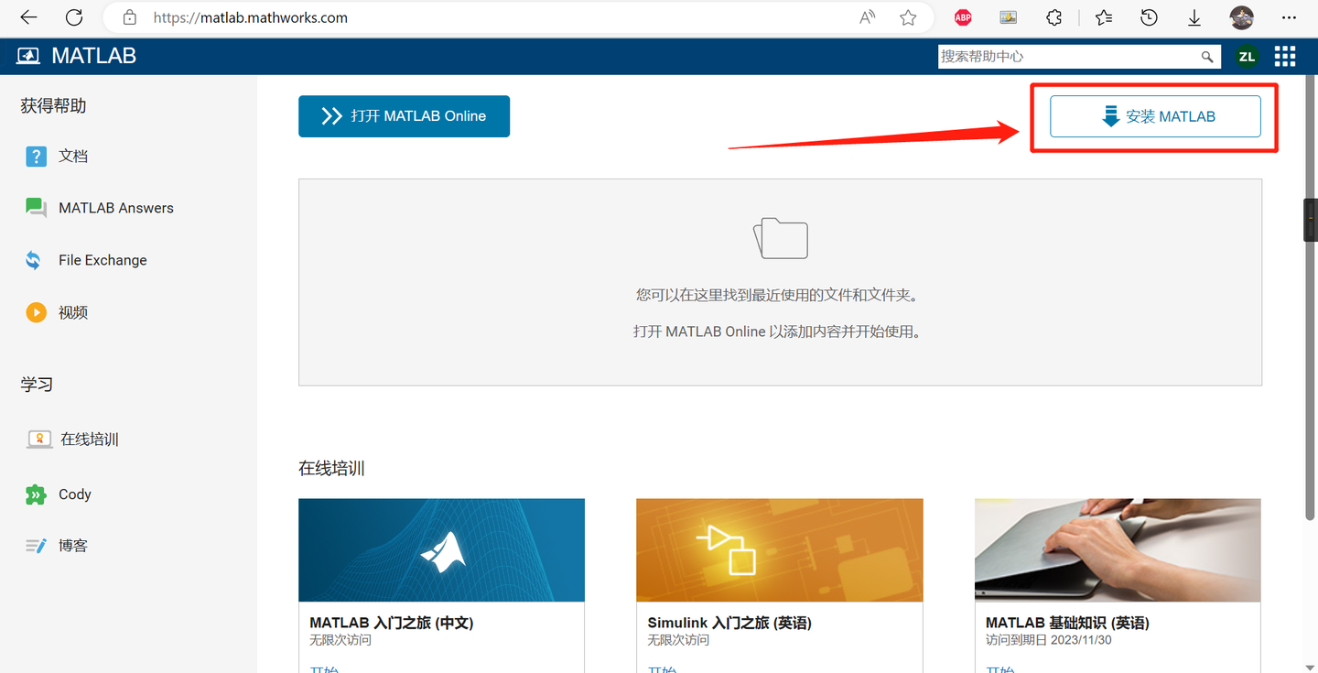This screenshot has height=673, width=1318.
Task: Open the Cody sidebar link
Action: pos(75,494)
